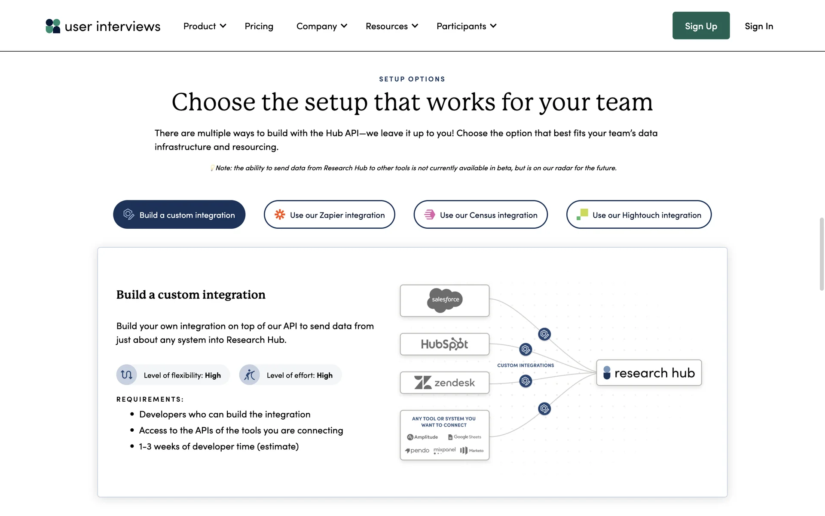Click the Zendesk logo card

(x=445, y=383)
